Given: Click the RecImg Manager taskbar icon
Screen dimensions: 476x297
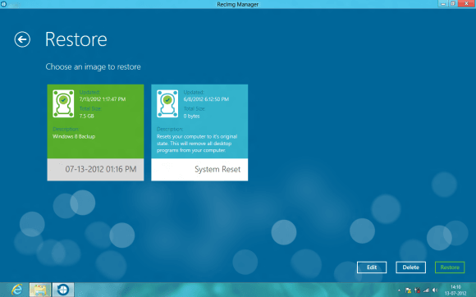Looking at the screenshot, I should point(63,290).
